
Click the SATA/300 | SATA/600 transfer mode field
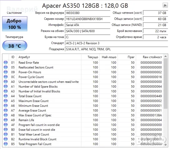[x=88, y=31]
